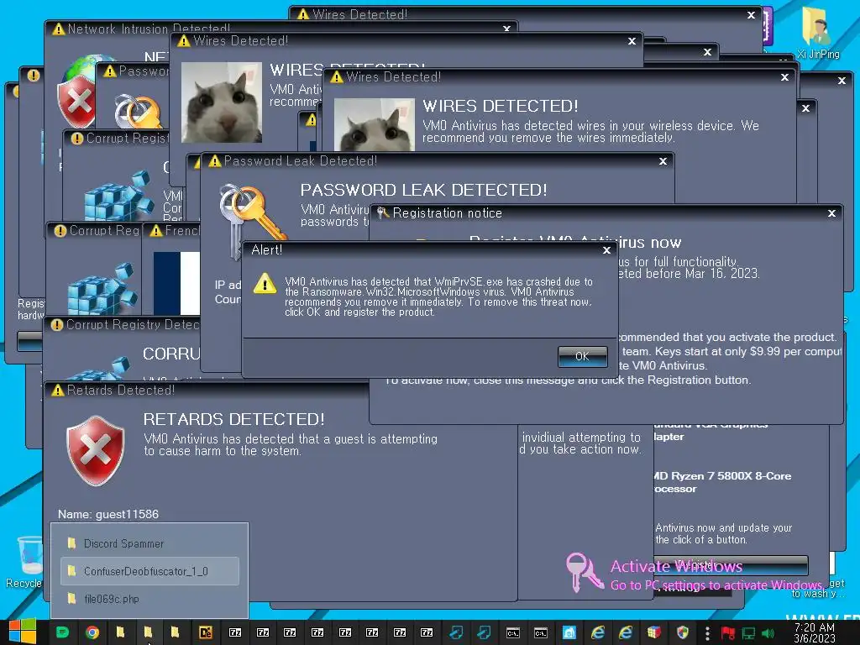860x645 pixels.
Task: Select ConfuserDeobfuscator_1_0 in the jump list
Action: pos(149,571)
